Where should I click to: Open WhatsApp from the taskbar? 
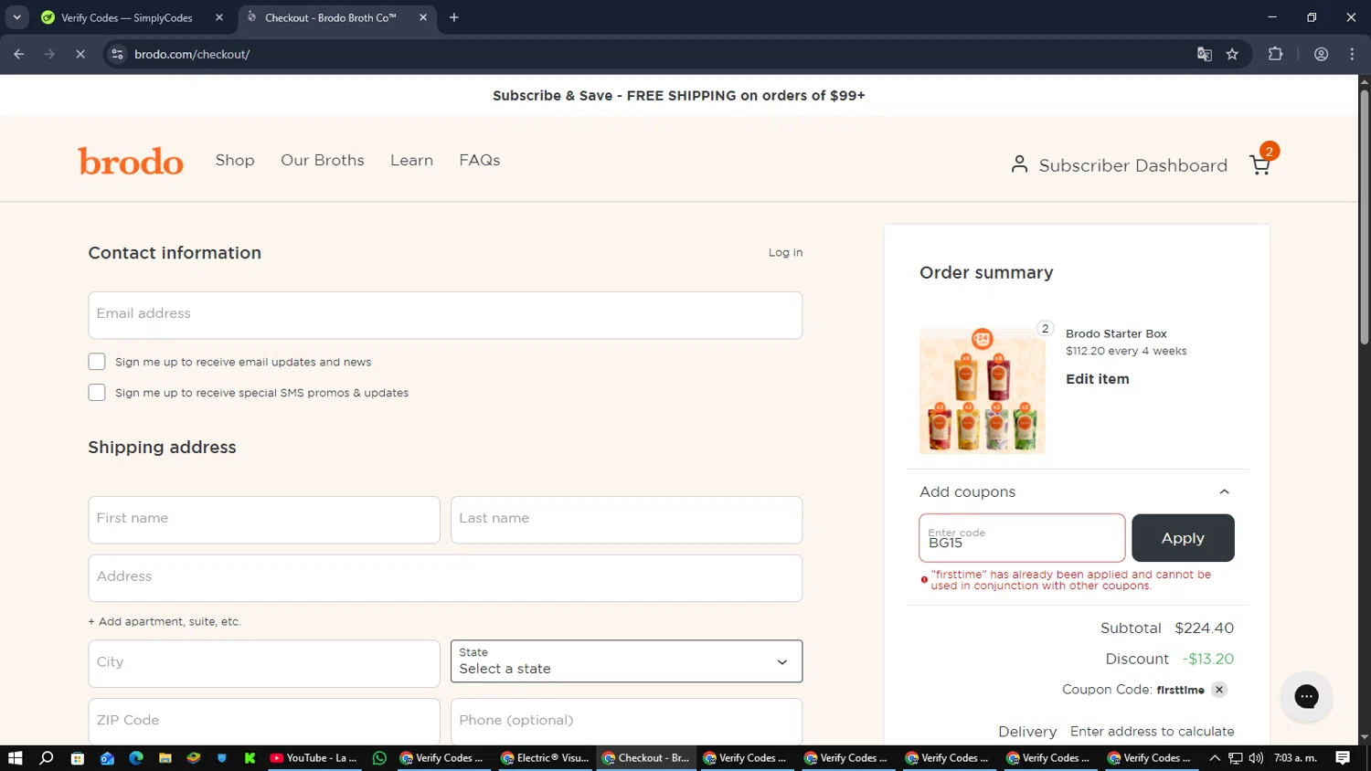379,758
